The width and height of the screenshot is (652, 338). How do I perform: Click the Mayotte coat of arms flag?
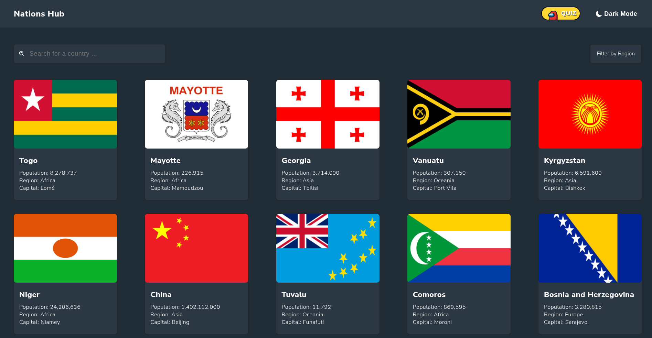[x=196, y=114]
